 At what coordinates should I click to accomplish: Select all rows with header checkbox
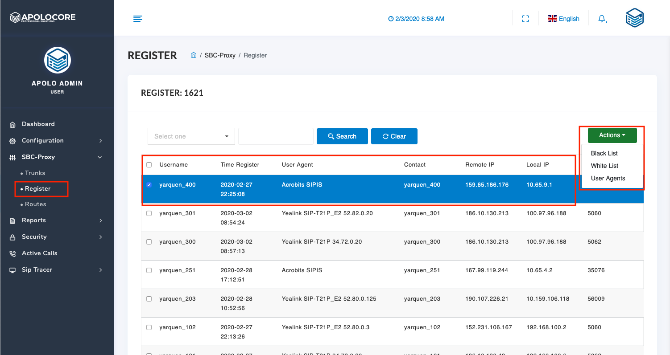click(149, 165)
